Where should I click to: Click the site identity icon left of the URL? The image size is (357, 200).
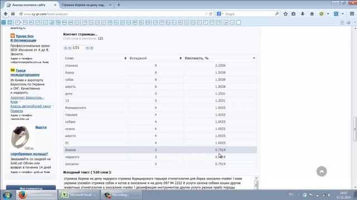coord(21,14)
